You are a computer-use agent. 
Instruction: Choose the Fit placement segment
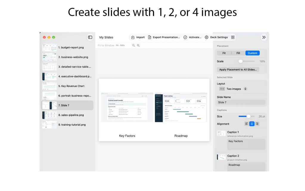(224, 53)
